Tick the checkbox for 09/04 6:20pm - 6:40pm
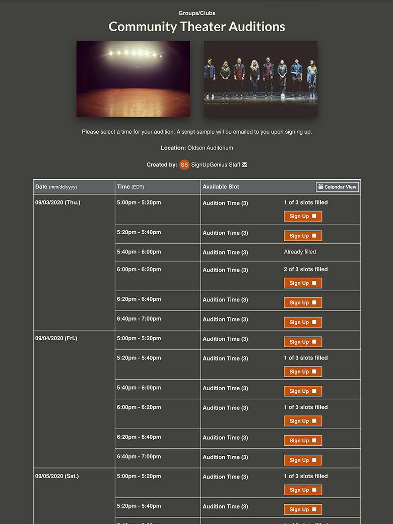This screenshot has width=393, height=524. point(314,441)
